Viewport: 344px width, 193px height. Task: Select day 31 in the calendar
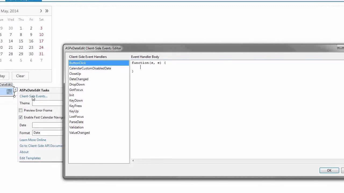pyautogui.click(x=41, y=54)
